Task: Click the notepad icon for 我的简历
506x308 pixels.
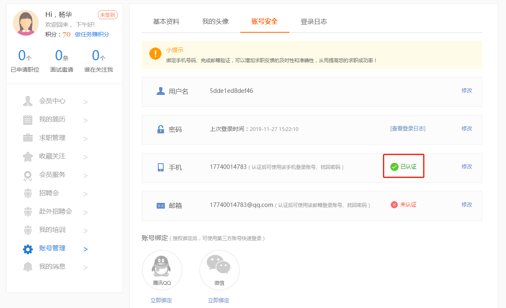Action: (28, 120)
